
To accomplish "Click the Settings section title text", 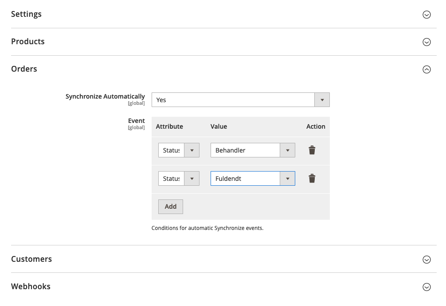I will coord(26,14).
